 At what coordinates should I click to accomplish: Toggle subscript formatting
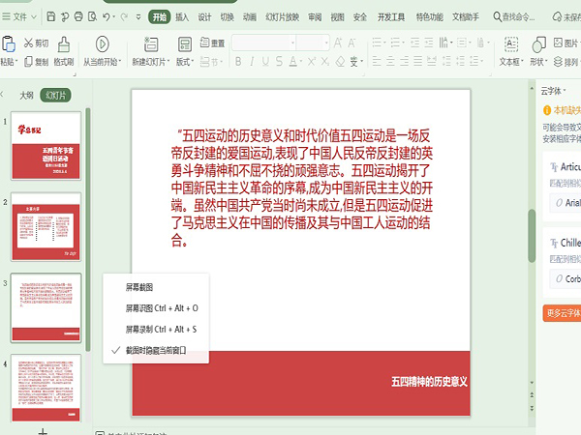325,62
